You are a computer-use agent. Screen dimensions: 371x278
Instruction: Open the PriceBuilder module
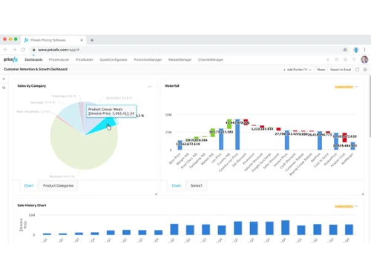click(x=85, y=59)
